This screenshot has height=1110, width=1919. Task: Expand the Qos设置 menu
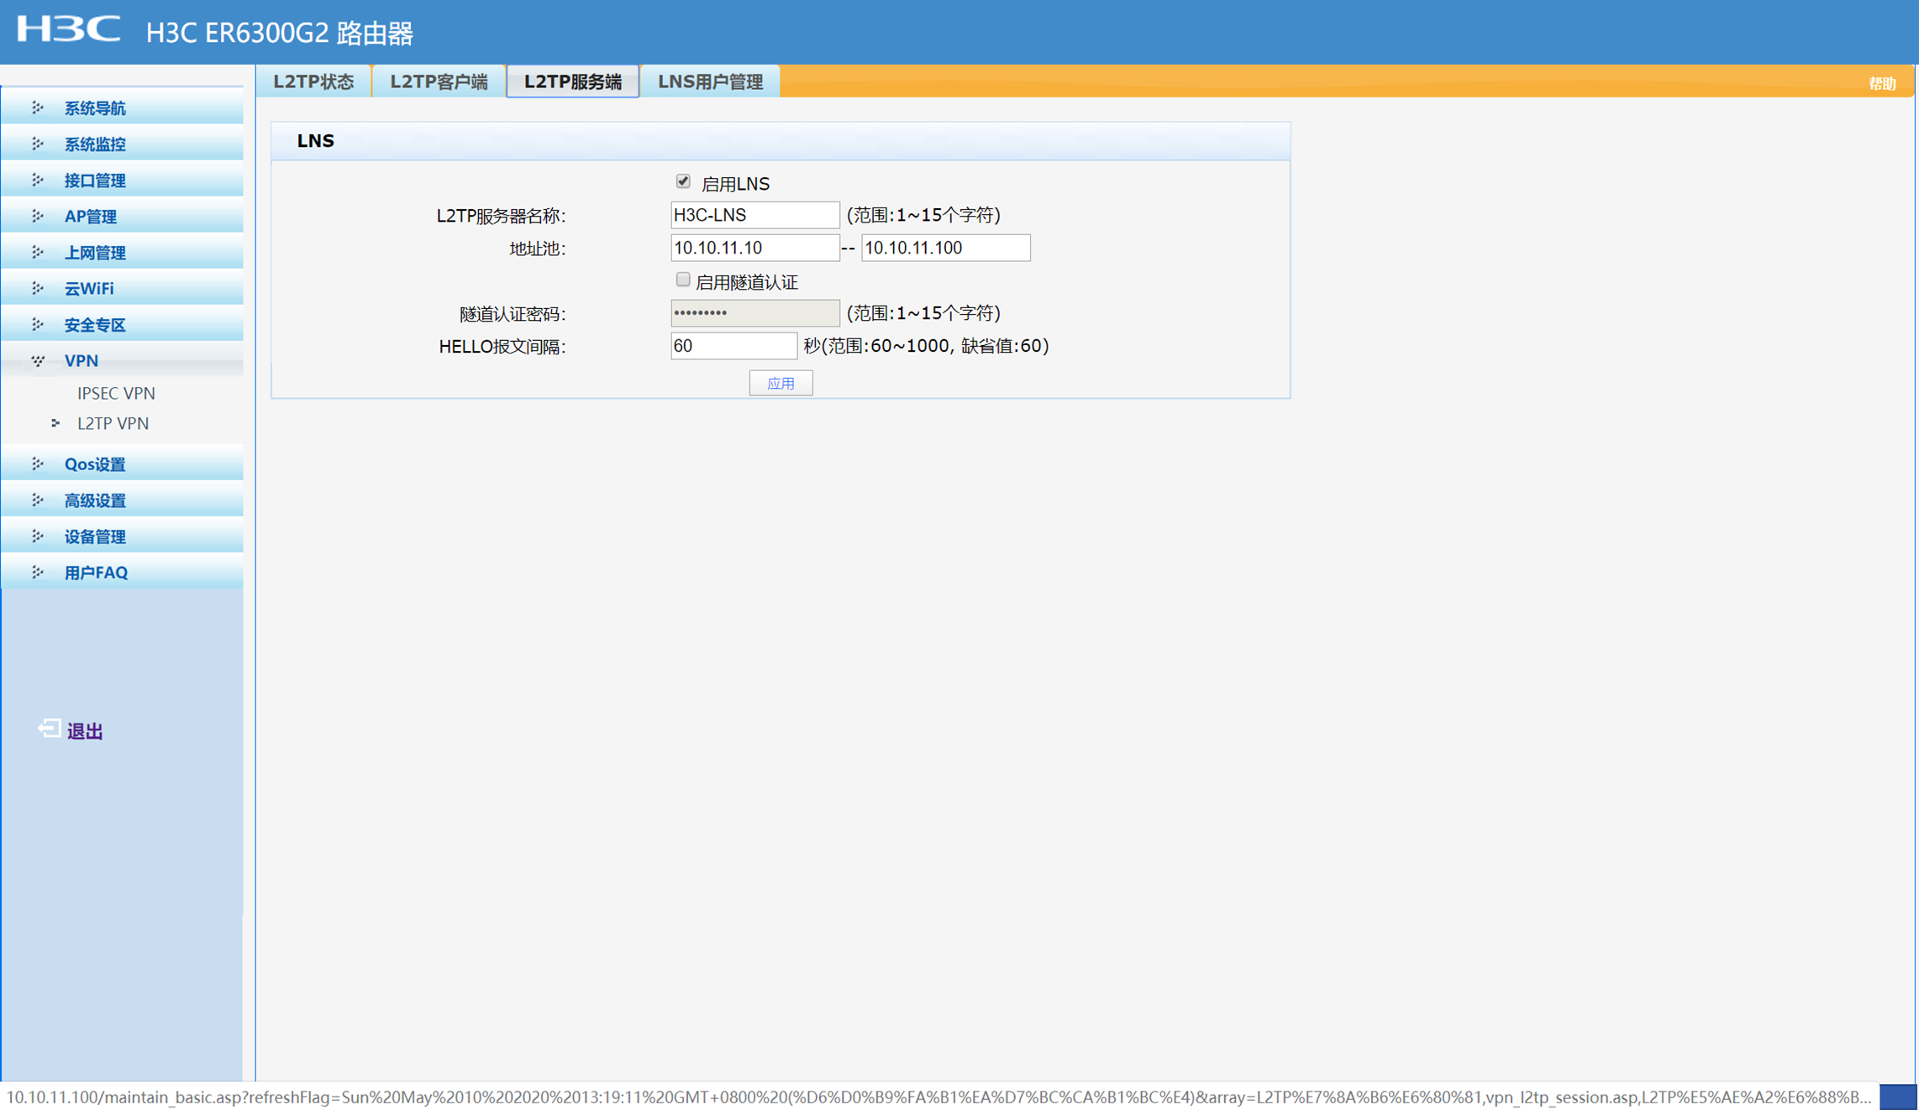click(95, 463)
